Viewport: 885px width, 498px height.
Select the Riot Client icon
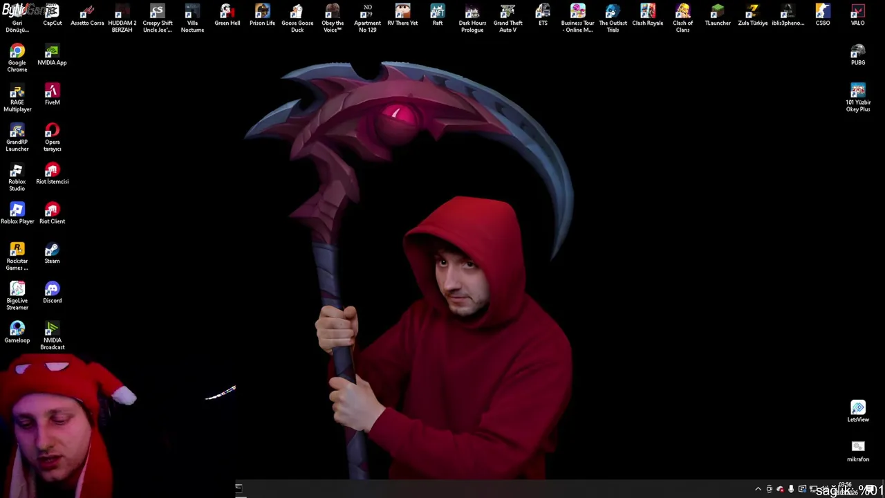[52, 214]
